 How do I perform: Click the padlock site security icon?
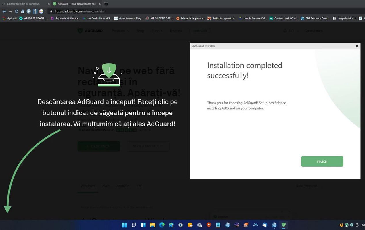tap(51, 11)
